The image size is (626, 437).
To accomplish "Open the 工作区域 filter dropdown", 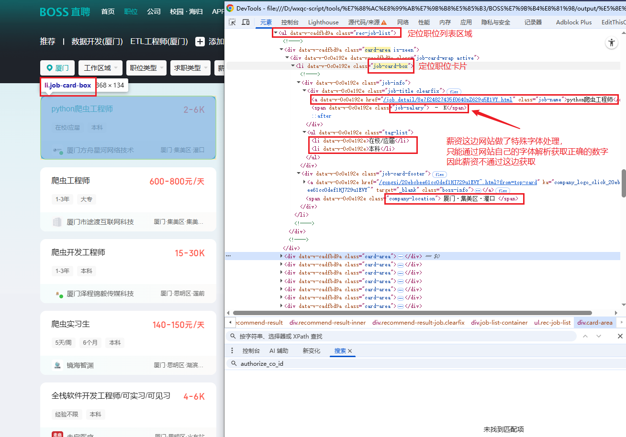I will pos(101,68).
